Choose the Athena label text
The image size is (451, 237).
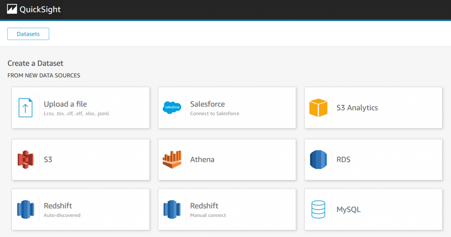[x=202, y=160]
